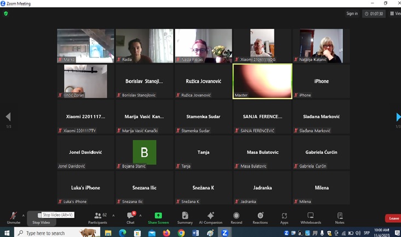Select Natalija Katanić's video tile
This screenshot has height=237, width=401.
pyautogui.click(x=322, y=46)
